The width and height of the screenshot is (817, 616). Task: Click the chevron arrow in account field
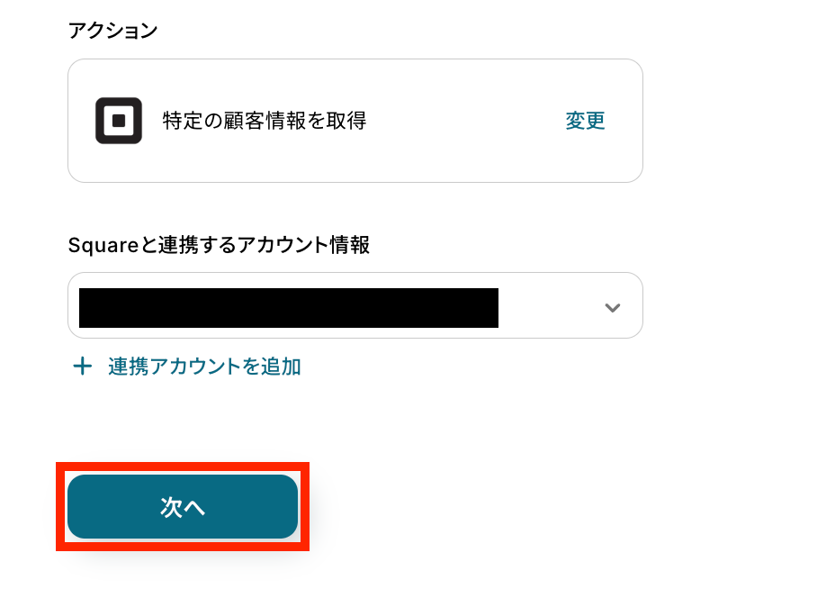613,307
